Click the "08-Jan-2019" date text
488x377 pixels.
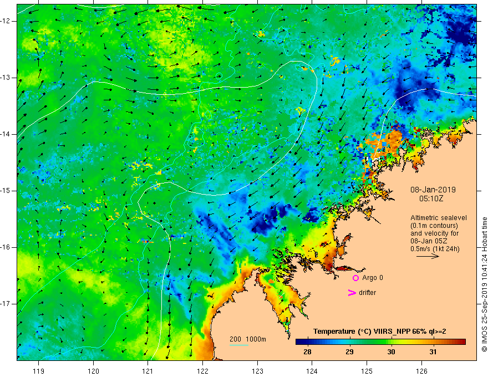(433, 190)
